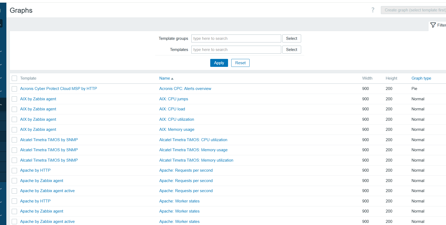Open Requests per second graph for Apache by Zabbix agent
Viewport: 446px width, 225px height.
point(186,181)
